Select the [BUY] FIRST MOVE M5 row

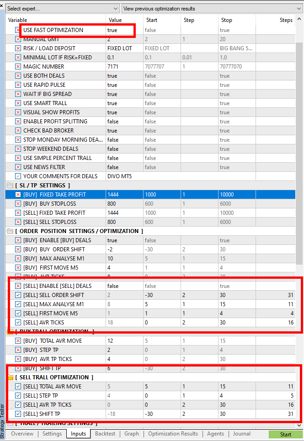click(x=150, y=267)
